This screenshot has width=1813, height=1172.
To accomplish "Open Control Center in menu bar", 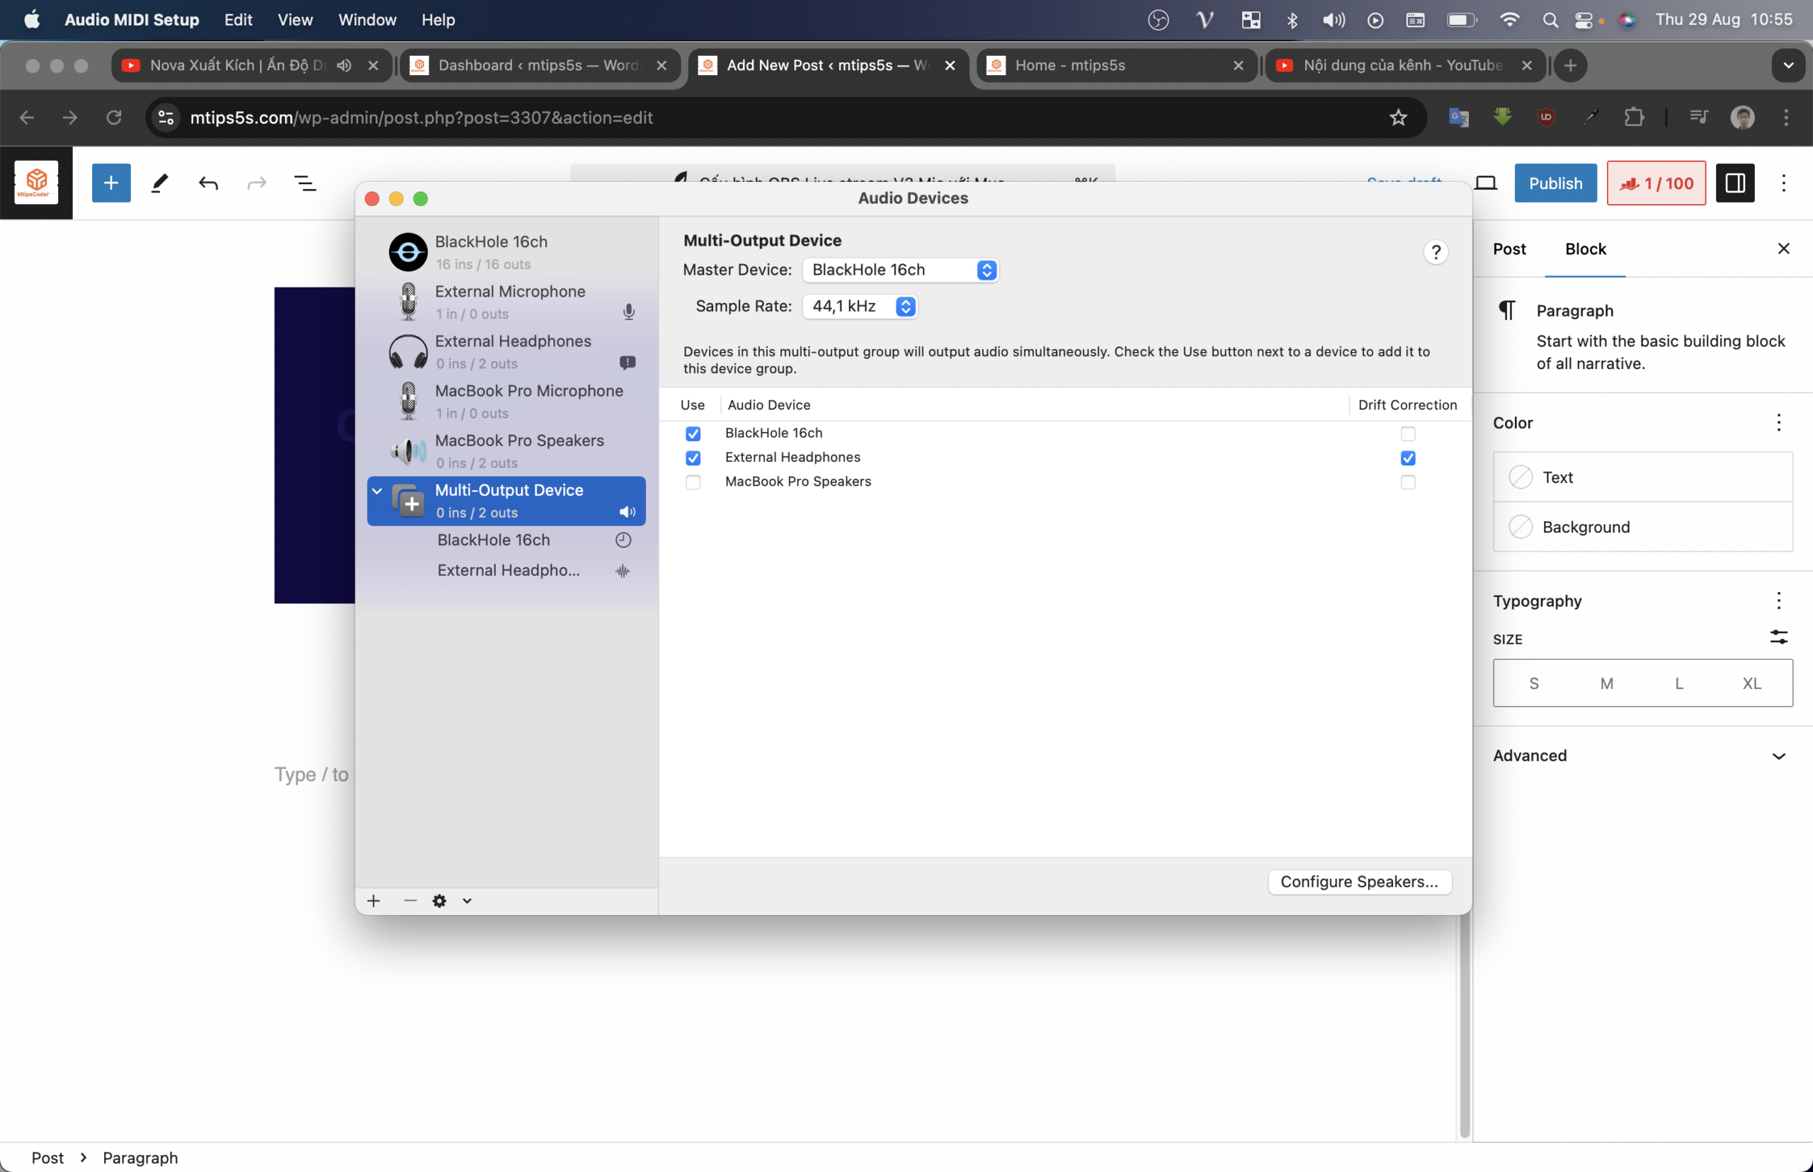I will click(1583, 20).
